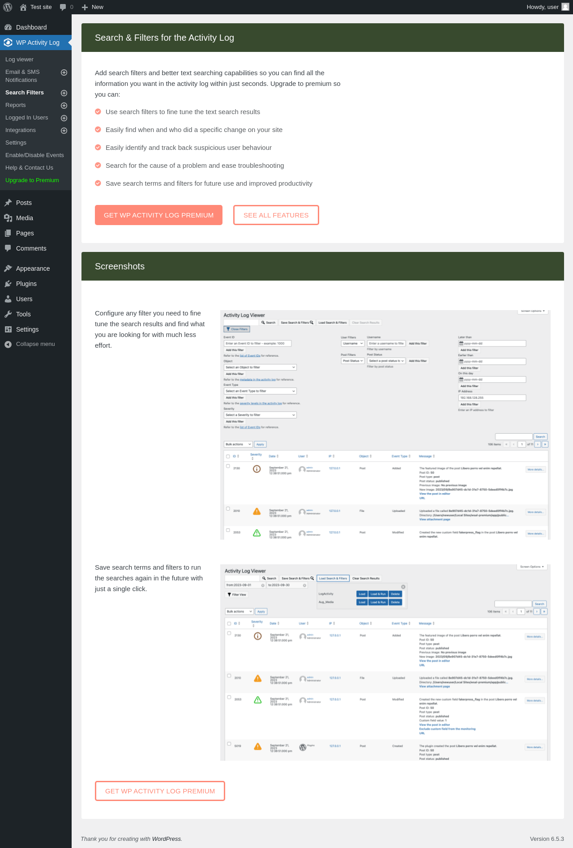Screen dimensions: 573x848
Task: Click Users menu label
Action: (24, 299)
